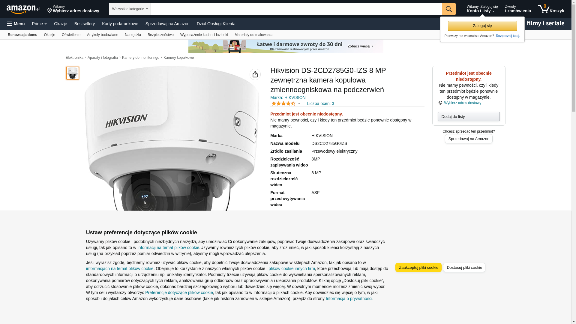This screenshot has height=324, width=576.
Task: Open the hamburger Menu icon
Action: pos(16,24)
